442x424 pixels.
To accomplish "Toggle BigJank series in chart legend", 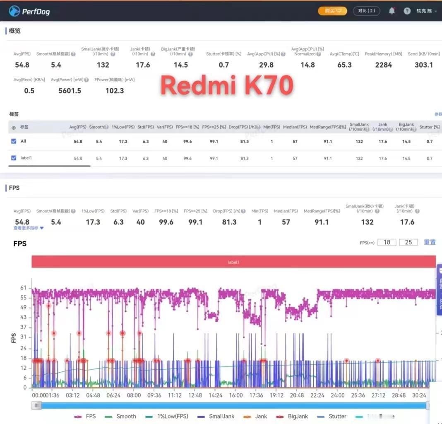I will tap(292, 417).
